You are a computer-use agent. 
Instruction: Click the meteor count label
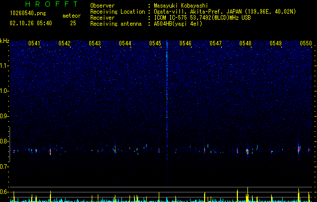pyautogui.click(x=72, y=16)
